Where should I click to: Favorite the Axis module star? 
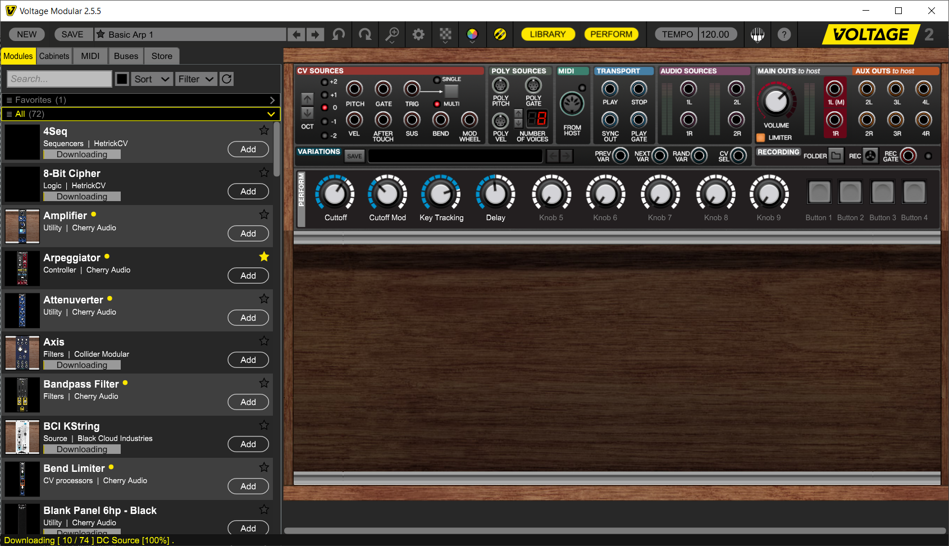point(264,341)
